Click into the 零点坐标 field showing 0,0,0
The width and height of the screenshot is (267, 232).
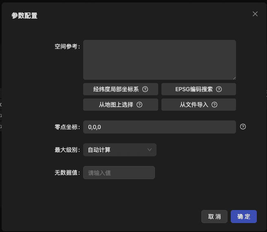point(159,127)
